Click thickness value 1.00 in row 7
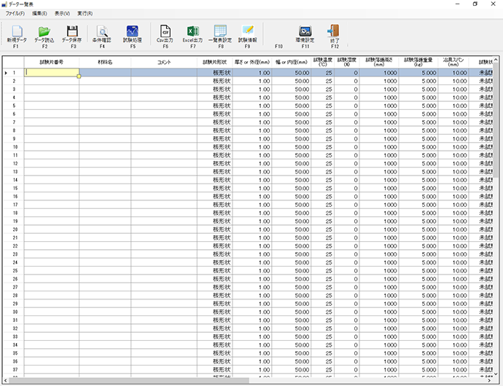The width and height of the screenshot is (503, 386). pyautogui.click(x=251, y=122)
